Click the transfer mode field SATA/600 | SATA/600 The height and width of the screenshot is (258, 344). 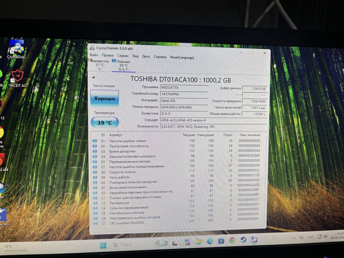184,107
